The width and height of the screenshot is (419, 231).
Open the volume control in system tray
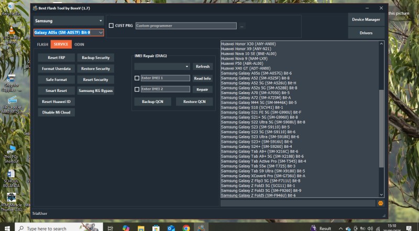pos(370,228)
